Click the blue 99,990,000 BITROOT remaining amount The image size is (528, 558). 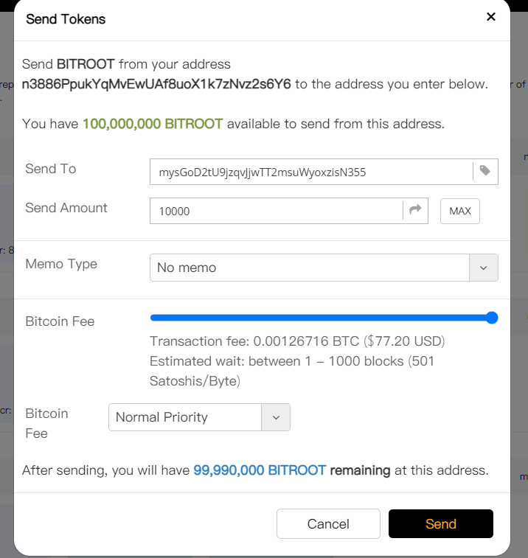point(260,470)
